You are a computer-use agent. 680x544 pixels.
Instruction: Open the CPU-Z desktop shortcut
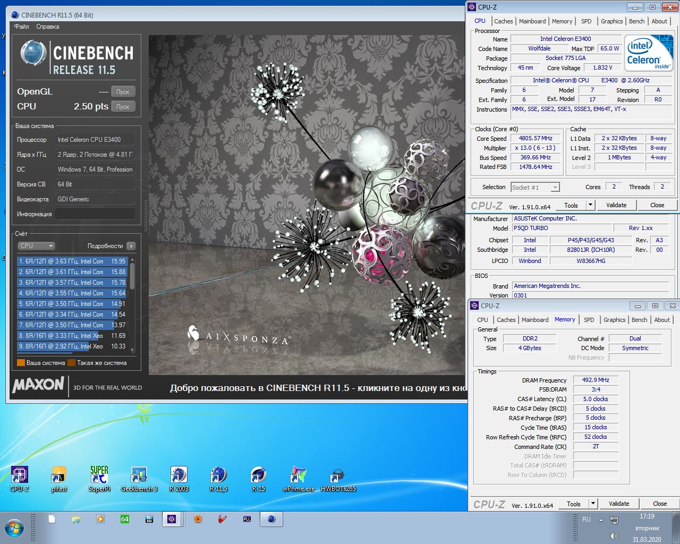pyautogui.click(x=20, y=479)
